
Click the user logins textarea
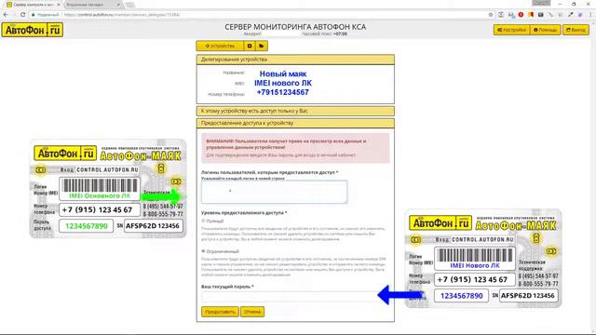274,192
